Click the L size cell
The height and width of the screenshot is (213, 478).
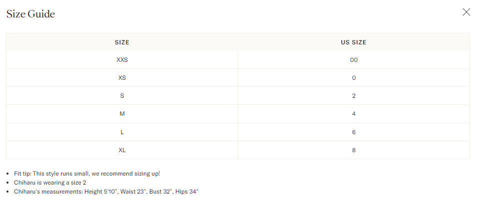point(122,132)
